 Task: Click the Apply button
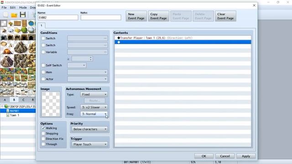point(246,156)
